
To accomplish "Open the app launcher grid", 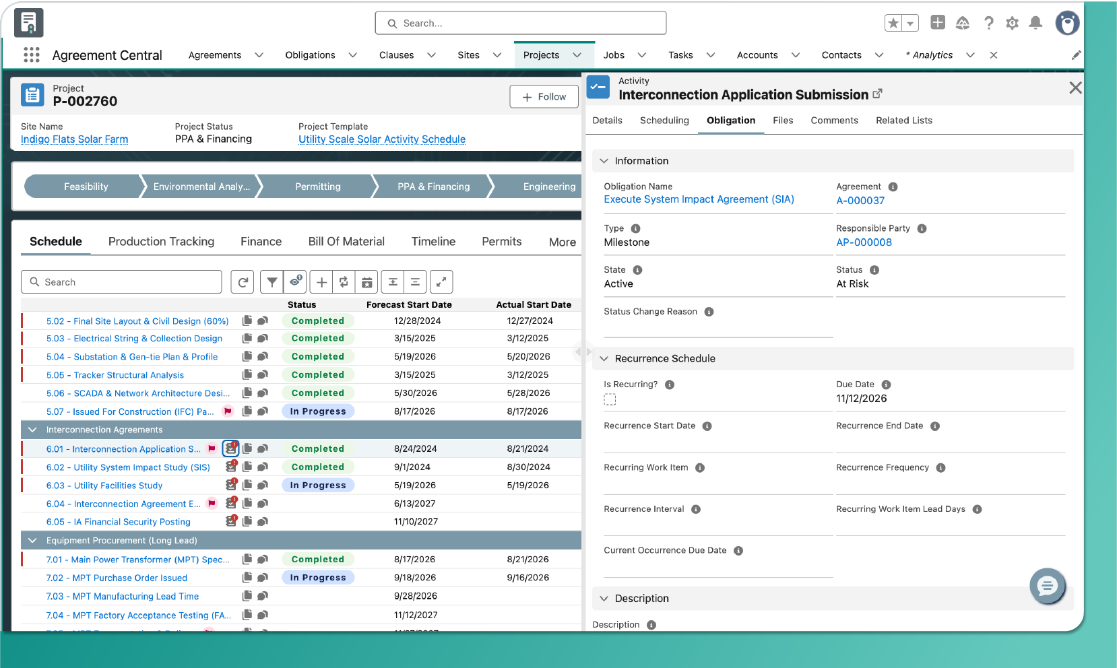I will pyautogui.click(x=32, y=55).
